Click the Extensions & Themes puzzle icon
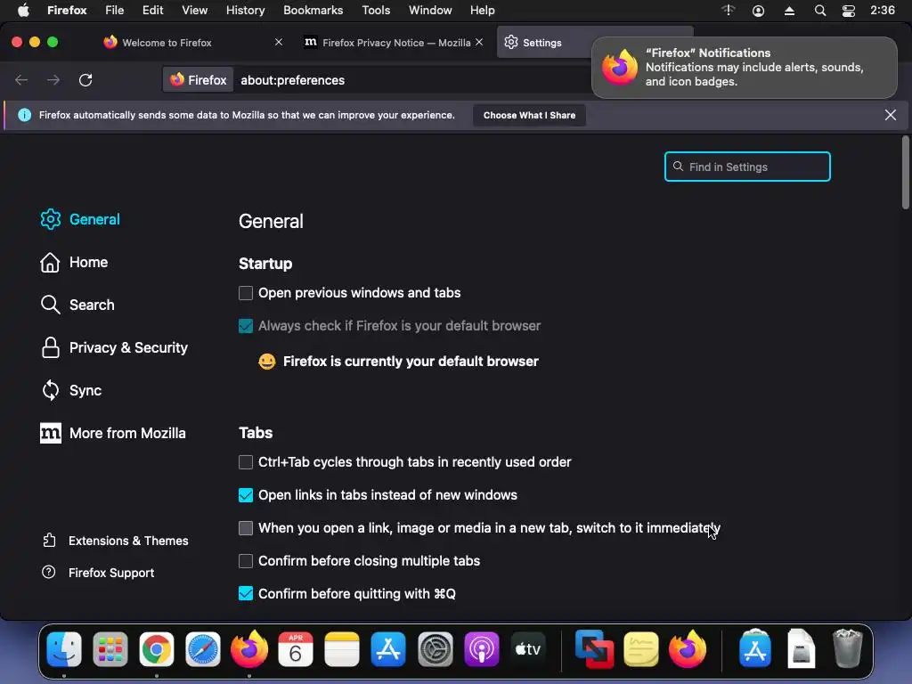The width and height of the screenshot is (912, 684). point(50,541)
